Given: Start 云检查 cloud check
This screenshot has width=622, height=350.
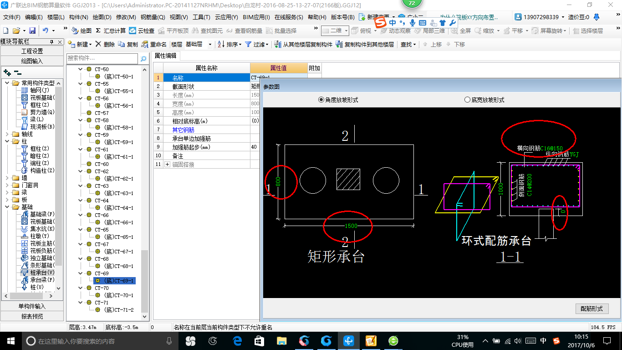Looking at the screenshot, I should pos(142,31).
